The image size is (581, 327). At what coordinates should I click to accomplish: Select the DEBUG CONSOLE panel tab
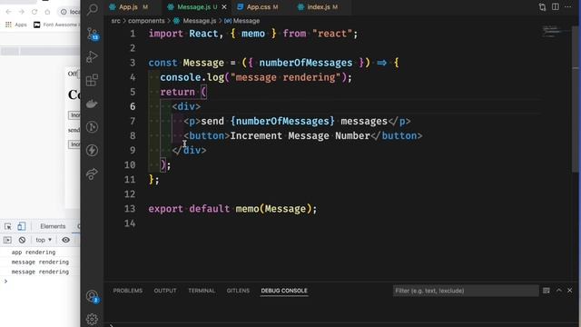pos(284,291)
